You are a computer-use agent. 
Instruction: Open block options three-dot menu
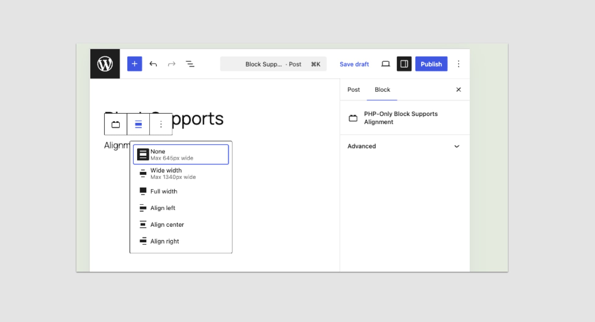coord(161,124)
